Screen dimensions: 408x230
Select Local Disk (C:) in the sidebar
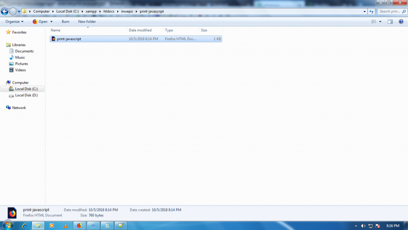[26, 89]
